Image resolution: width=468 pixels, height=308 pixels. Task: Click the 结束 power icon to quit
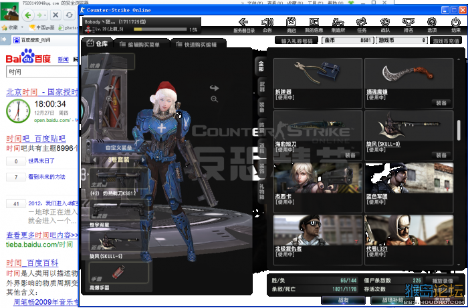[x=455, y=25]
